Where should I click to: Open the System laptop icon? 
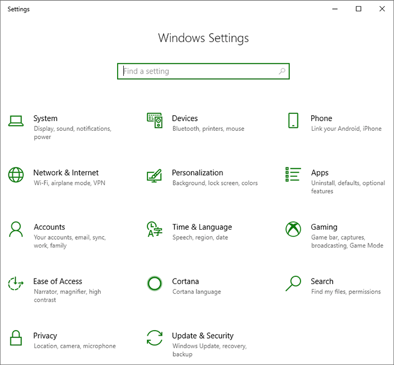coord(16,121)
